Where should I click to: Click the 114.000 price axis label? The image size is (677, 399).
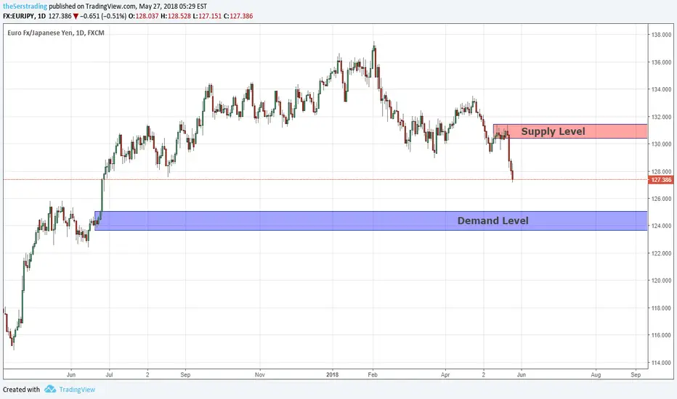click(662, 363)
